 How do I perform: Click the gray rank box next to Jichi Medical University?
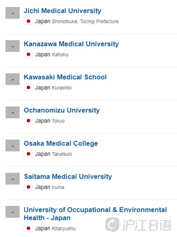click(x=12, y=13)
